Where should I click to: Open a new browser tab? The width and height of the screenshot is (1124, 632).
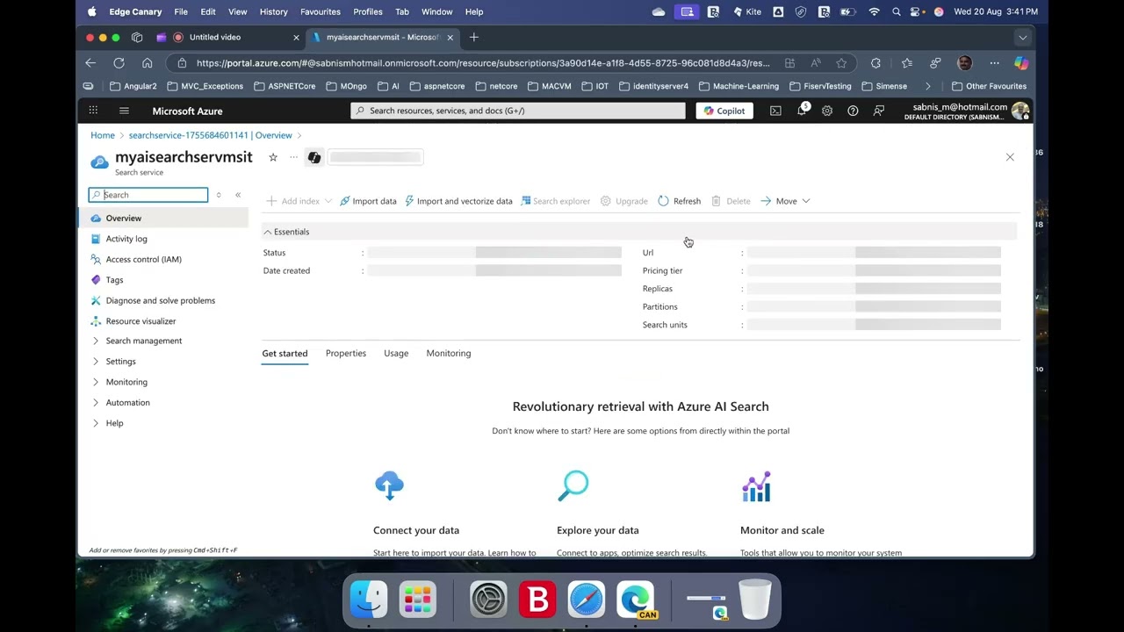(474, 37)
